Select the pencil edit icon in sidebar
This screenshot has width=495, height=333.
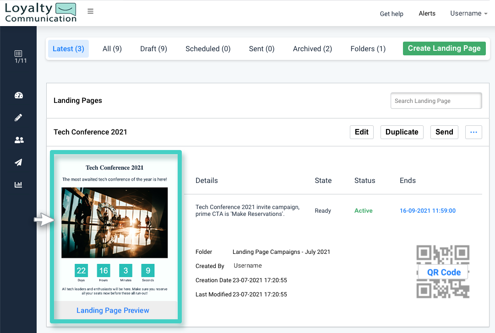[x=18, y=118]
